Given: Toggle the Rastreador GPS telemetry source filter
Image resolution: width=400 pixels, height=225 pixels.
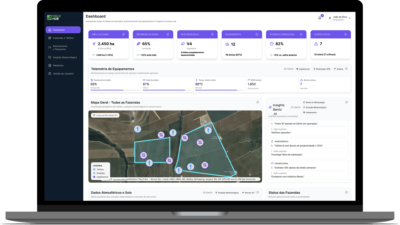Looking at the screenshot, I should (x=321, y=69).
